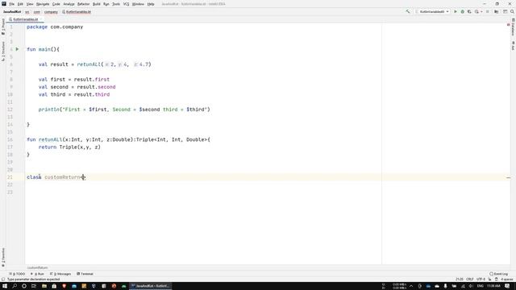Open the Run tool window at bottom
Screen dimensions: 516x290
[37, 274]
